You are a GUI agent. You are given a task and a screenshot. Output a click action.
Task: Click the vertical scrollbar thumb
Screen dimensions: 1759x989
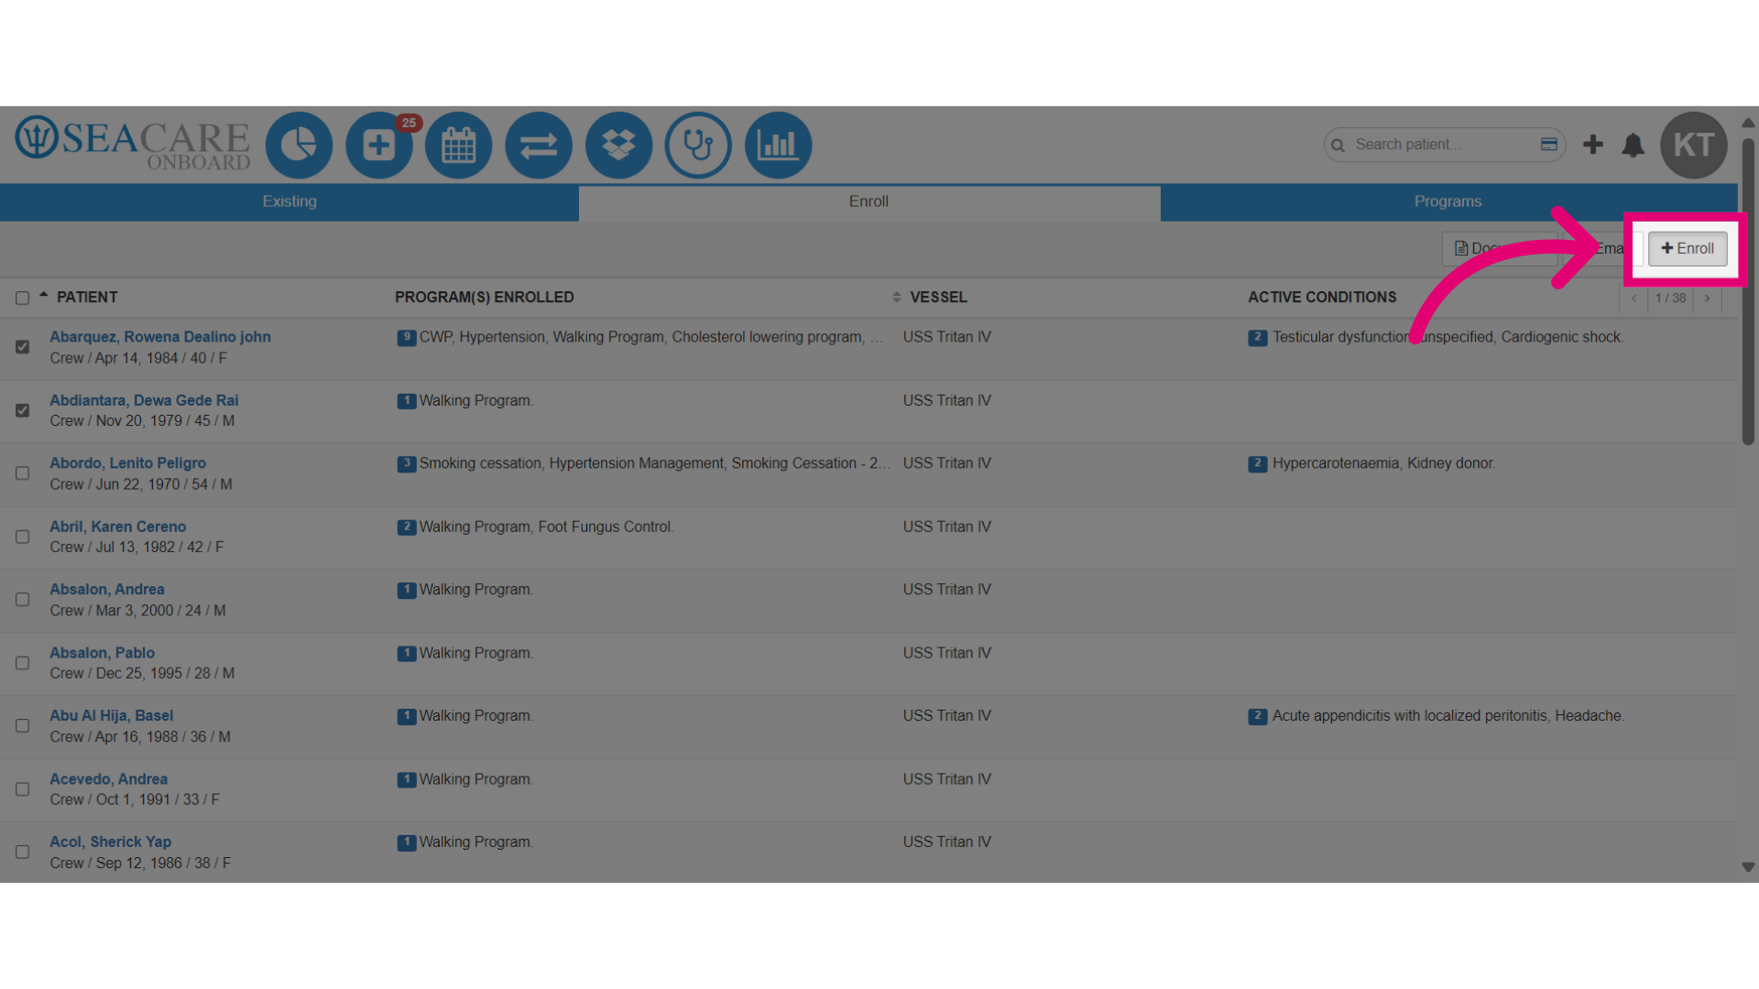tap(1747, 291)
